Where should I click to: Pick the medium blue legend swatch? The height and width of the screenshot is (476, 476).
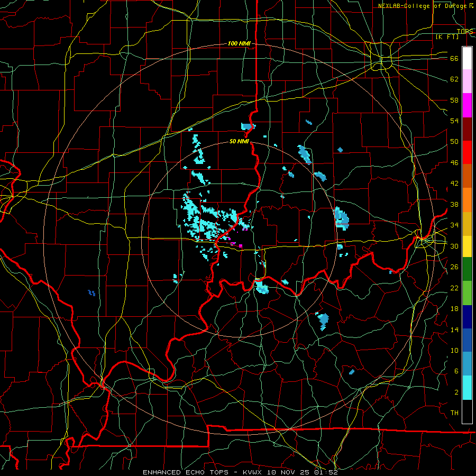(467, 340)
